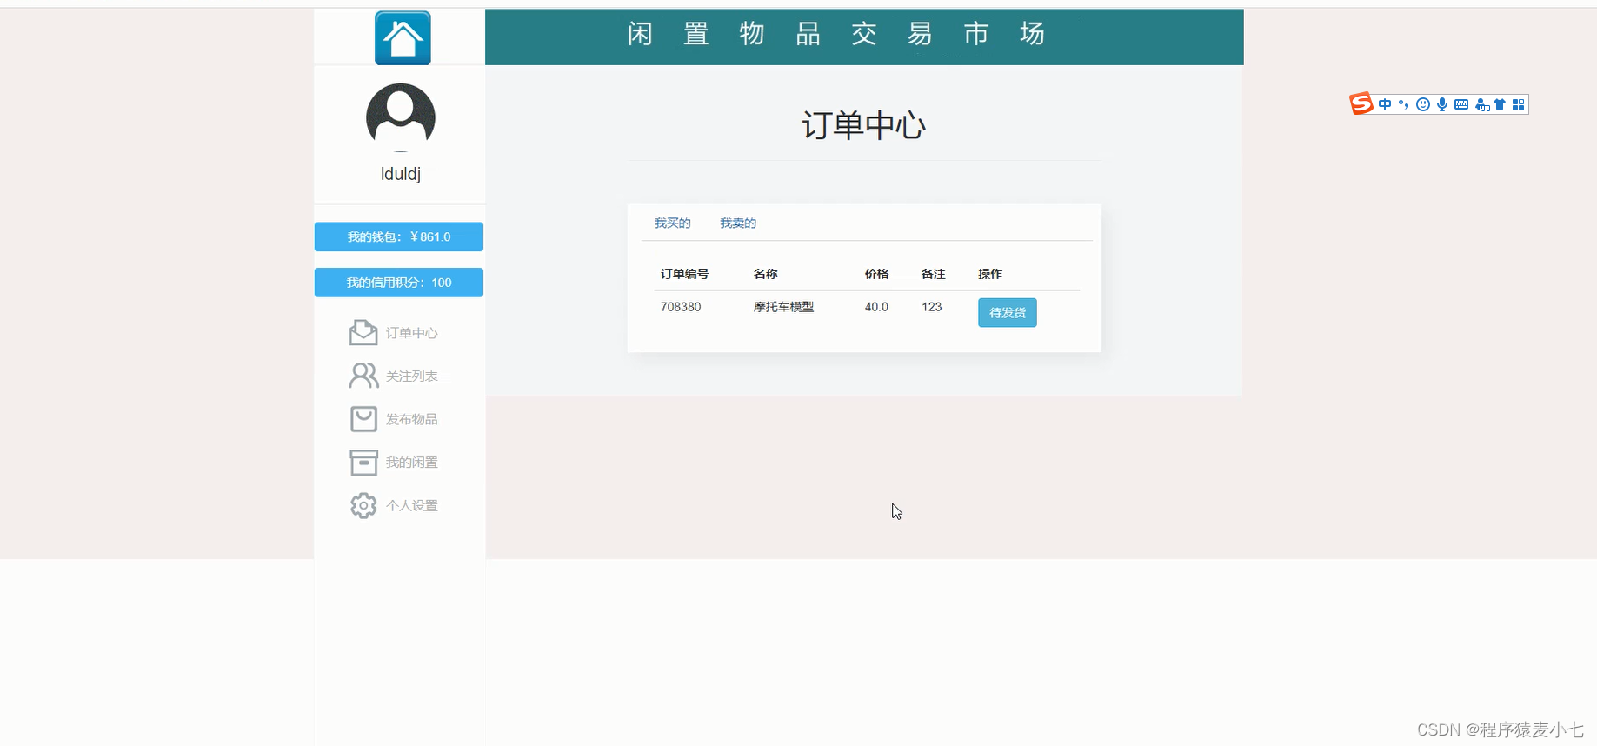Click the 我的闲置 archive box icon
The height and width of the screenshot is (746, 1597).
(x=363, y=462)
